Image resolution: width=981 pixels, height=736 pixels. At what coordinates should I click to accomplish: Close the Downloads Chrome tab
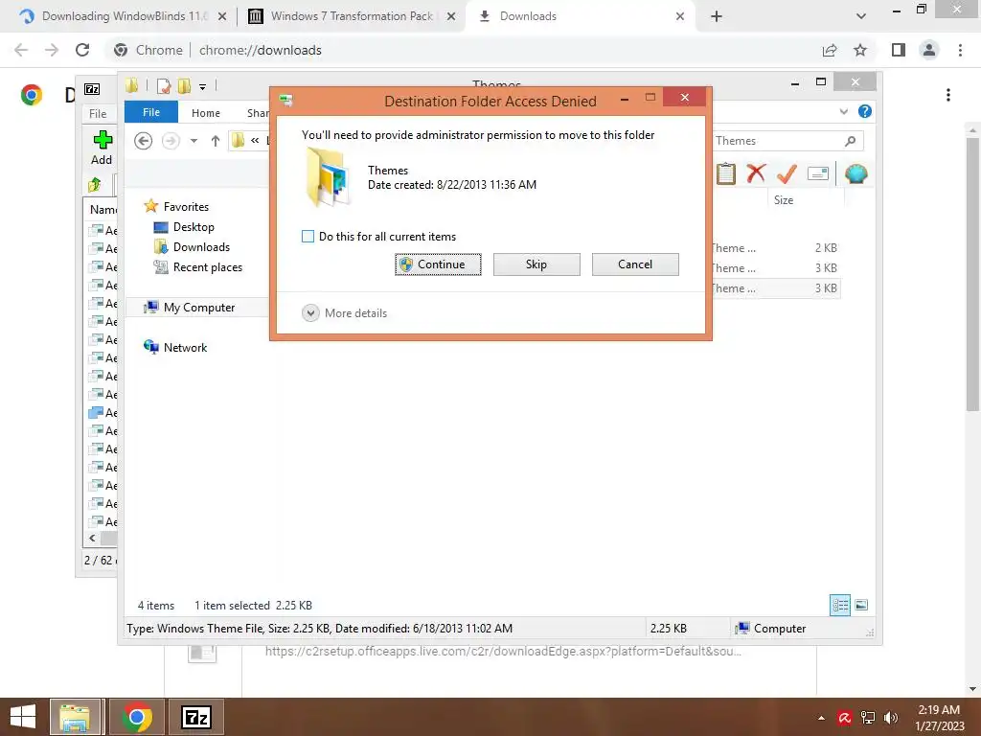click(680, 16)
